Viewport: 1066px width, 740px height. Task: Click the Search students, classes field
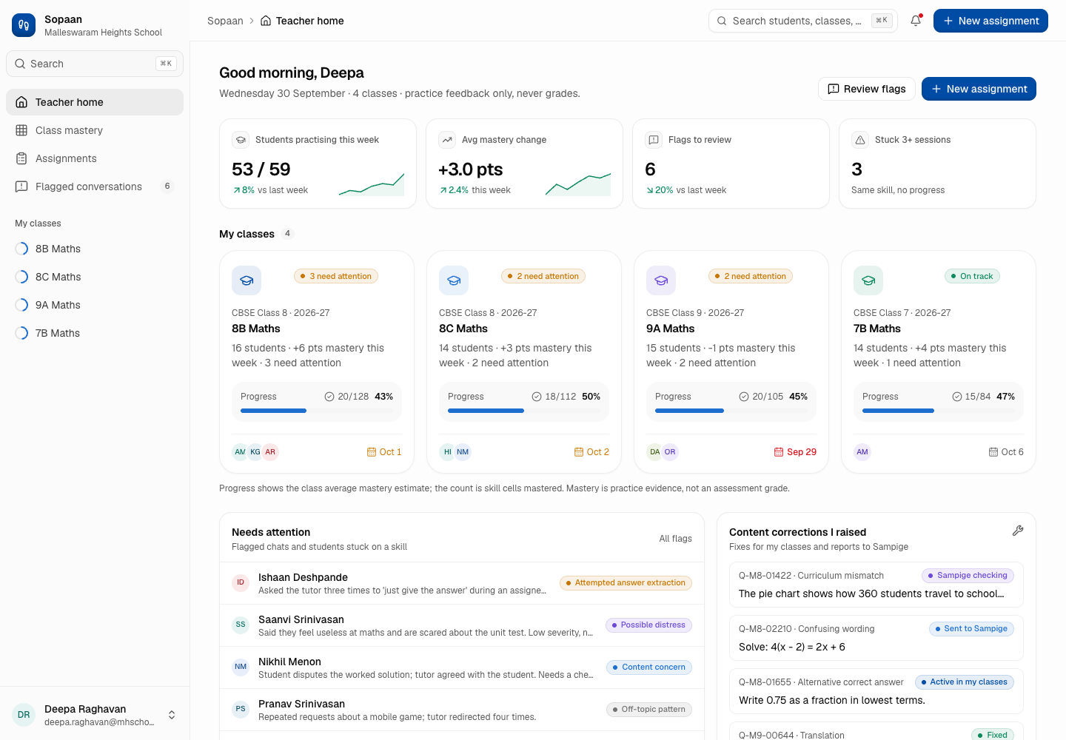(x=803, y=21)
